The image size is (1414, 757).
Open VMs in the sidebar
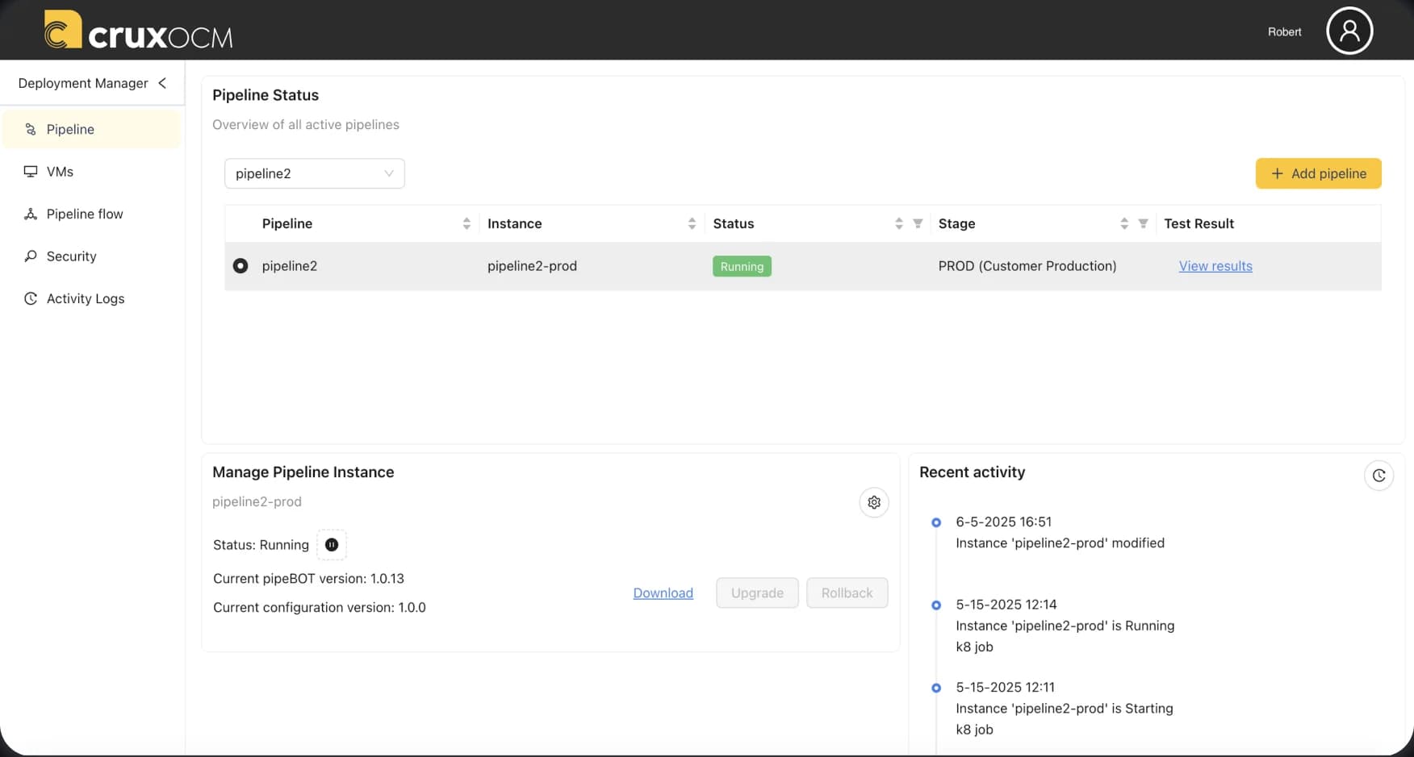[92, 172]
